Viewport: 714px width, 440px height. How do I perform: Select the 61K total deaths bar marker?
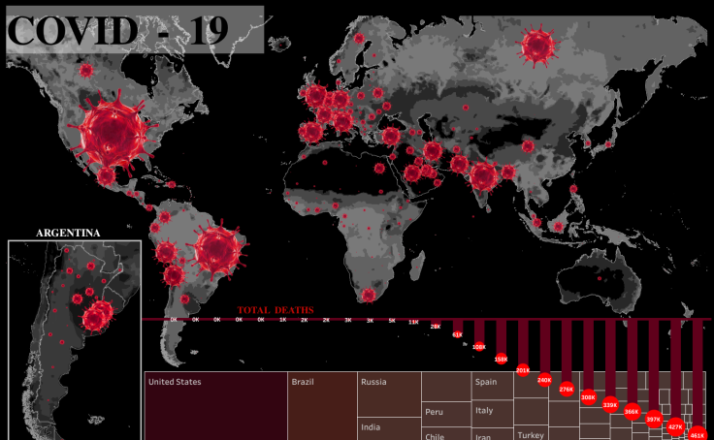[457, 334]
